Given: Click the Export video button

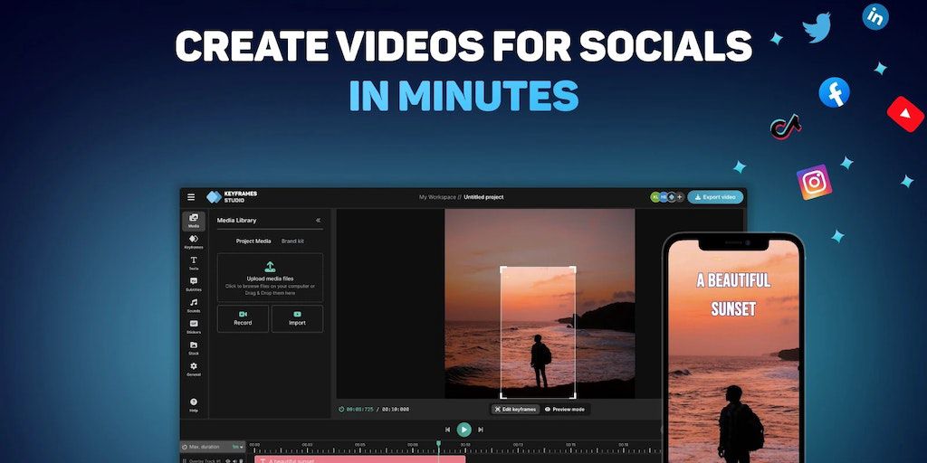Looking at the screenshot, I should [715, 197].
